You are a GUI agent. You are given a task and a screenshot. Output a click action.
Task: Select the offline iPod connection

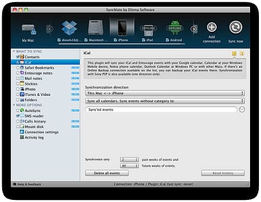click(148, 30)
